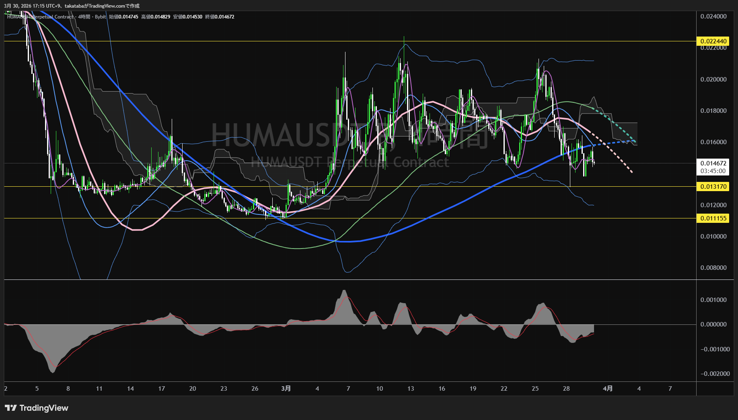Click the −0.002000 tick on indicator axis
The image size is (738, 420).
[715, 374]
